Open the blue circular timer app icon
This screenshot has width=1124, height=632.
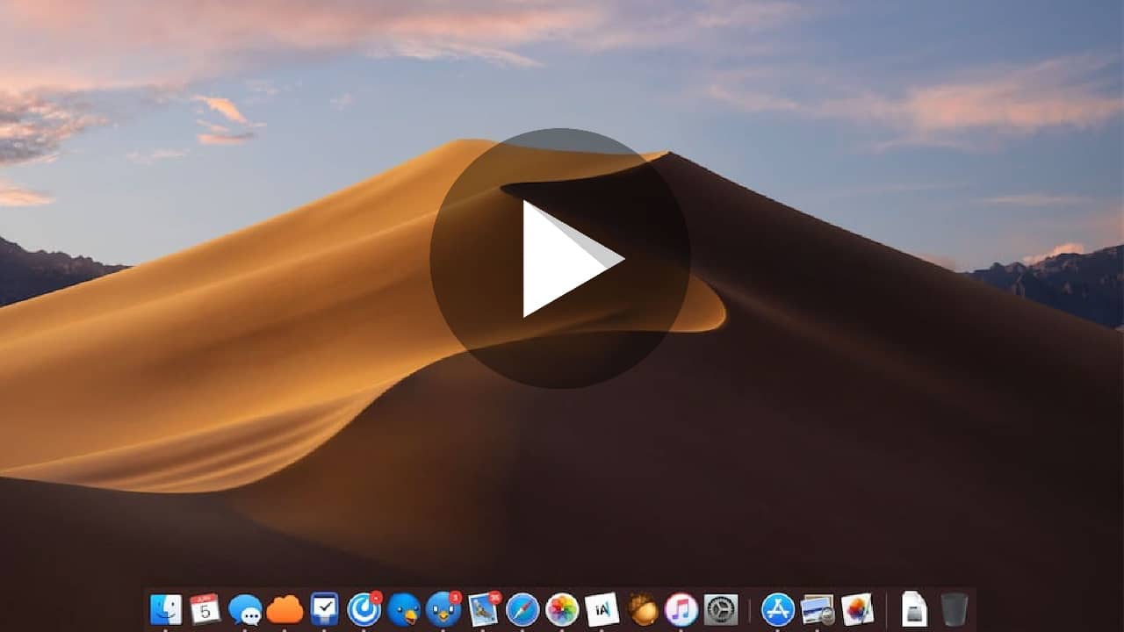(364, 609)
